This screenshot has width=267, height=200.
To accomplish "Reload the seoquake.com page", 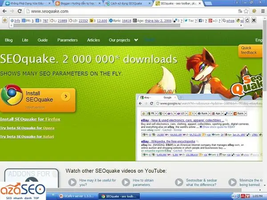I will [x=20, y=11].
